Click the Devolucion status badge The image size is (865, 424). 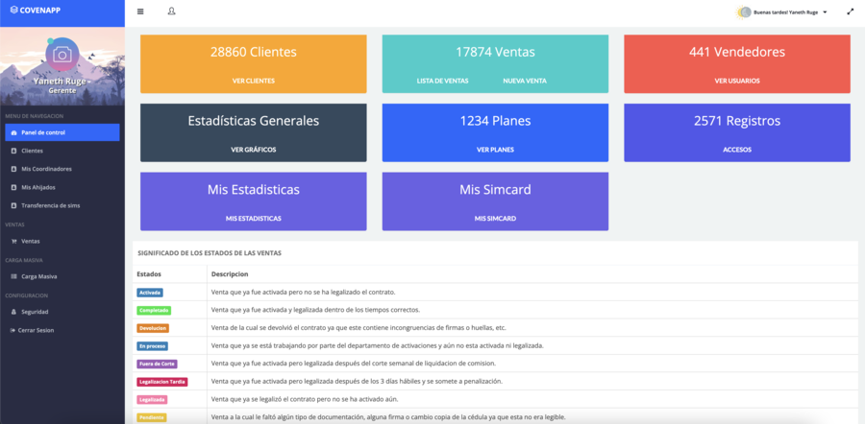(153, 328)
